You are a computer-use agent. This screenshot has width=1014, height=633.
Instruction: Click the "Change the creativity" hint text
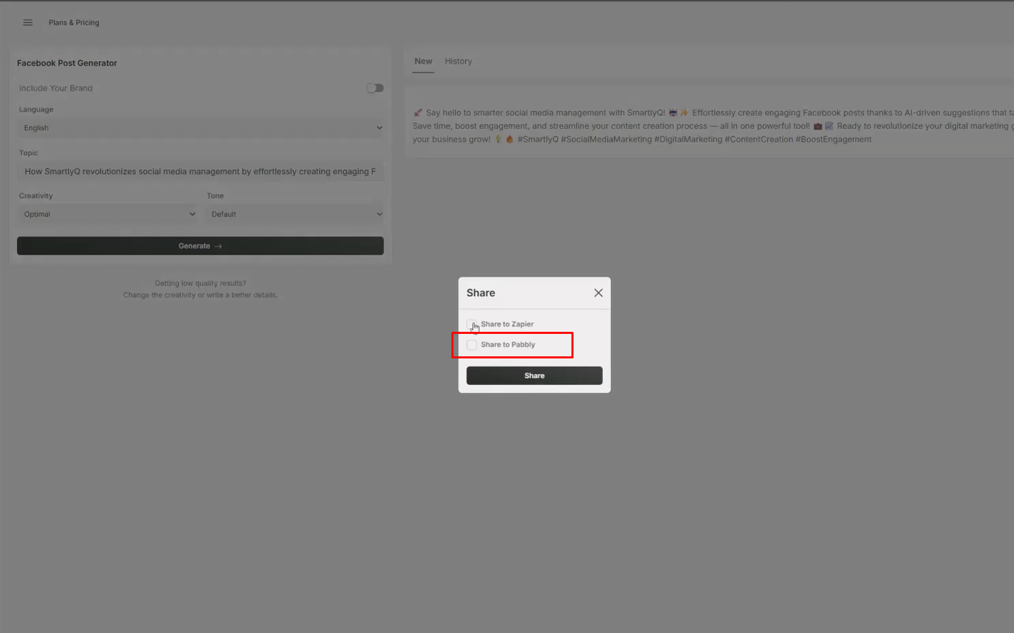tap(200, 295)
